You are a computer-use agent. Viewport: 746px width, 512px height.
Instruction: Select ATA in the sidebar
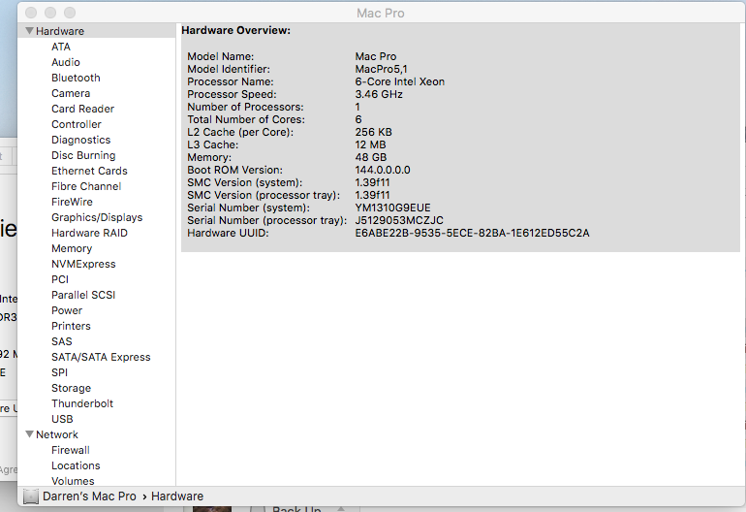(x=61, y=47)
